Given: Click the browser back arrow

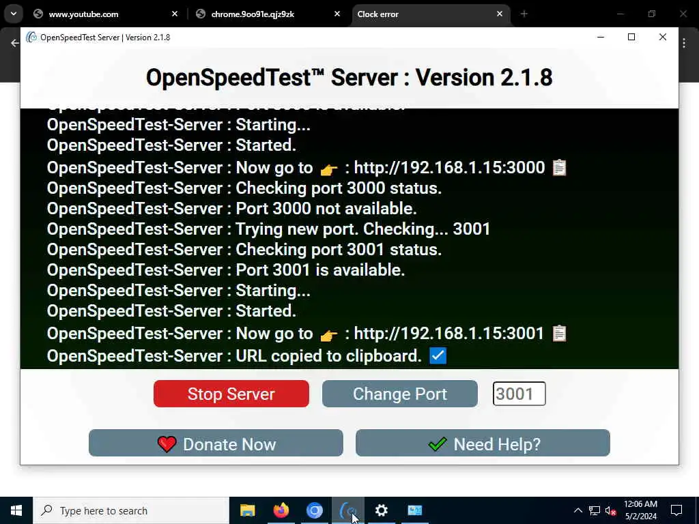Looking at the screenshot, I should click(15, 43).
